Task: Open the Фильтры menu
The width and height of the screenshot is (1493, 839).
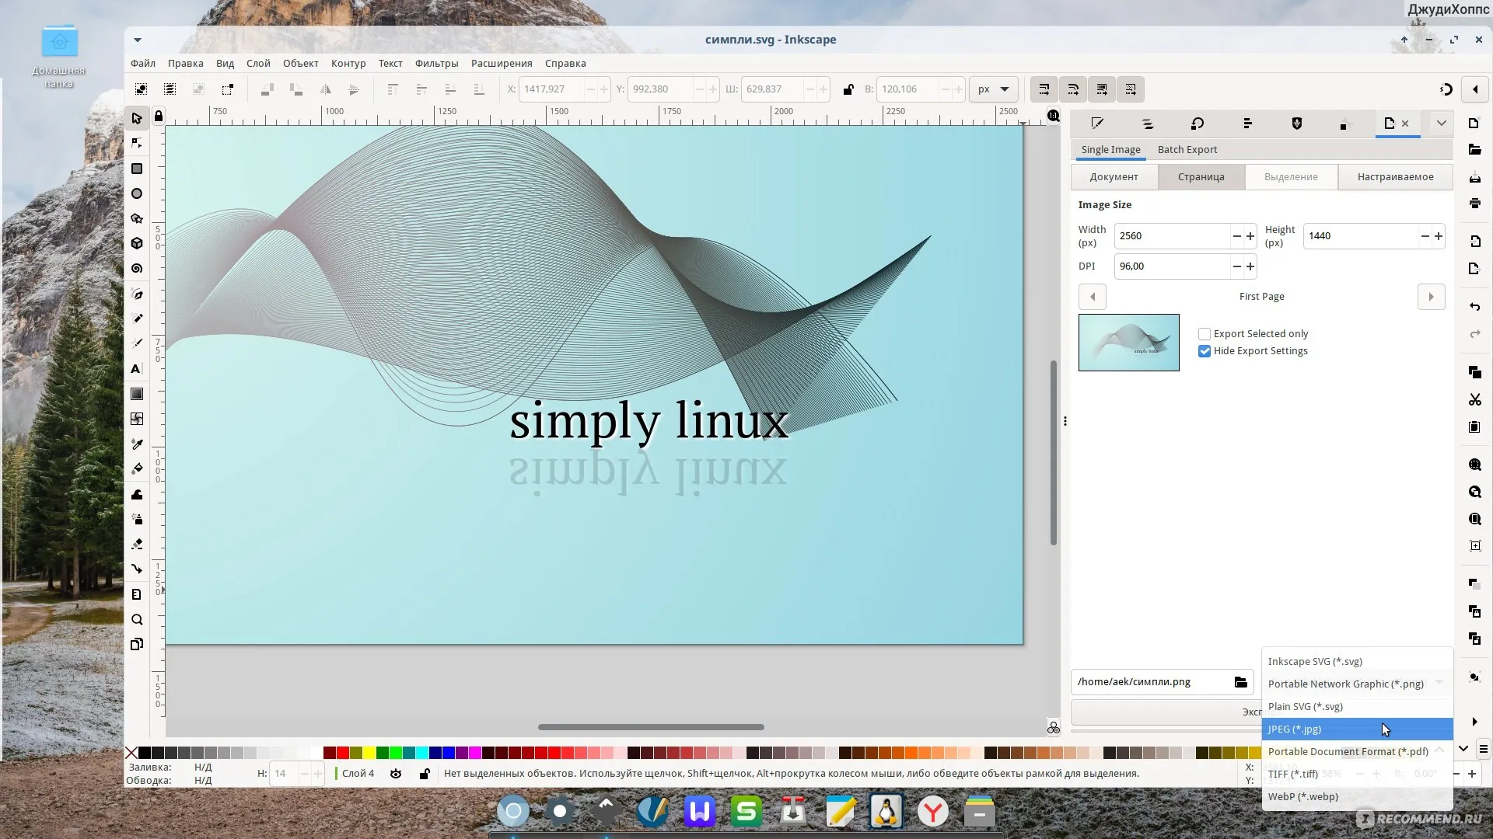Action: (x=436, y=64)
